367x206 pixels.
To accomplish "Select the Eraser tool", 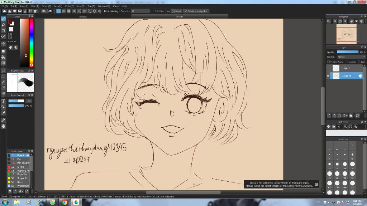I will [3, 25].
